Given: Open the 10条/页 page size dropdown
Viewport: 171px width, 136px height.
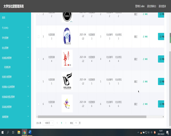Looking at the screenshot, I should (x=48, y=123).
